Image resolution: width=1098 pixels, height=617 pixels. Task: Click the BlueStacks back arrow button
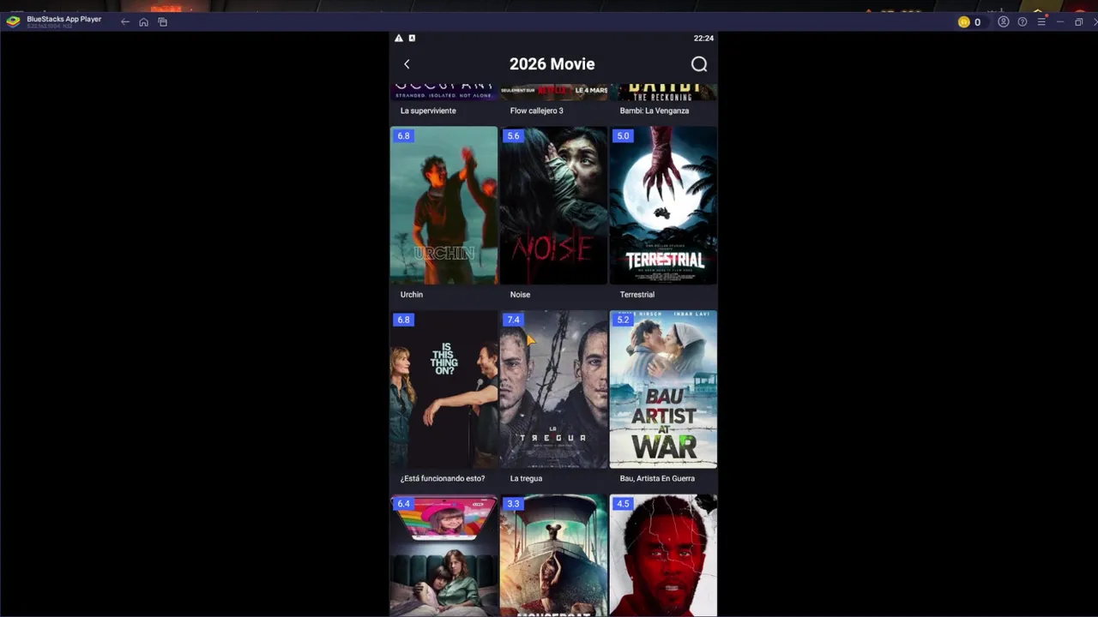click(x=125, y=21)
